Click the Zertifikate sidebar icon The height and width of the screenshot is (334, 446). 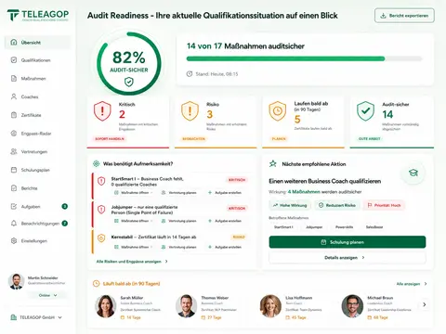tap(14, 115)
